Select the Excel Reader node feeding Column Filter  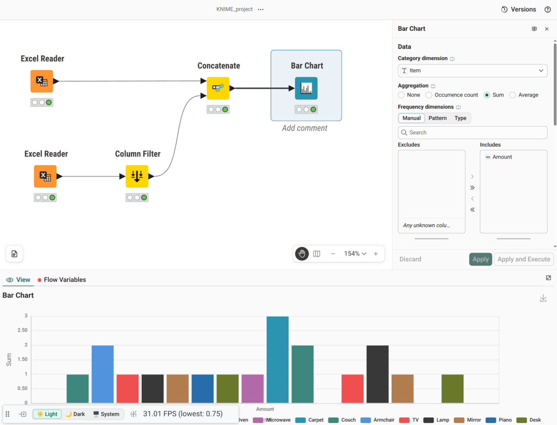pyautogui.click(x=45, y=176)
